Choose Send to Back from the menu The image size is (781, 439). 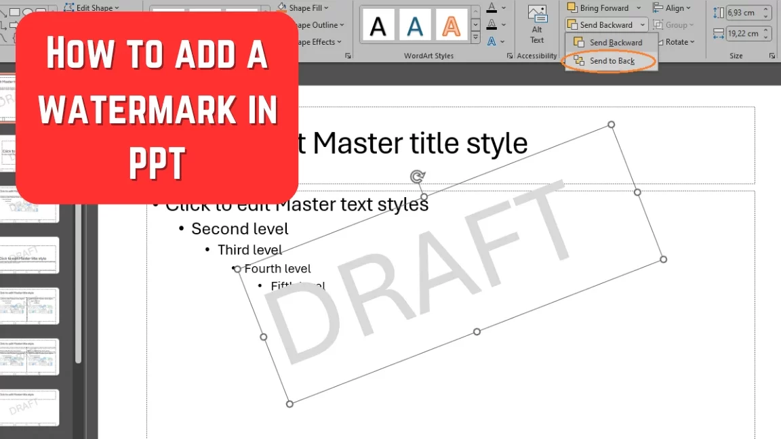coord(612,61)
